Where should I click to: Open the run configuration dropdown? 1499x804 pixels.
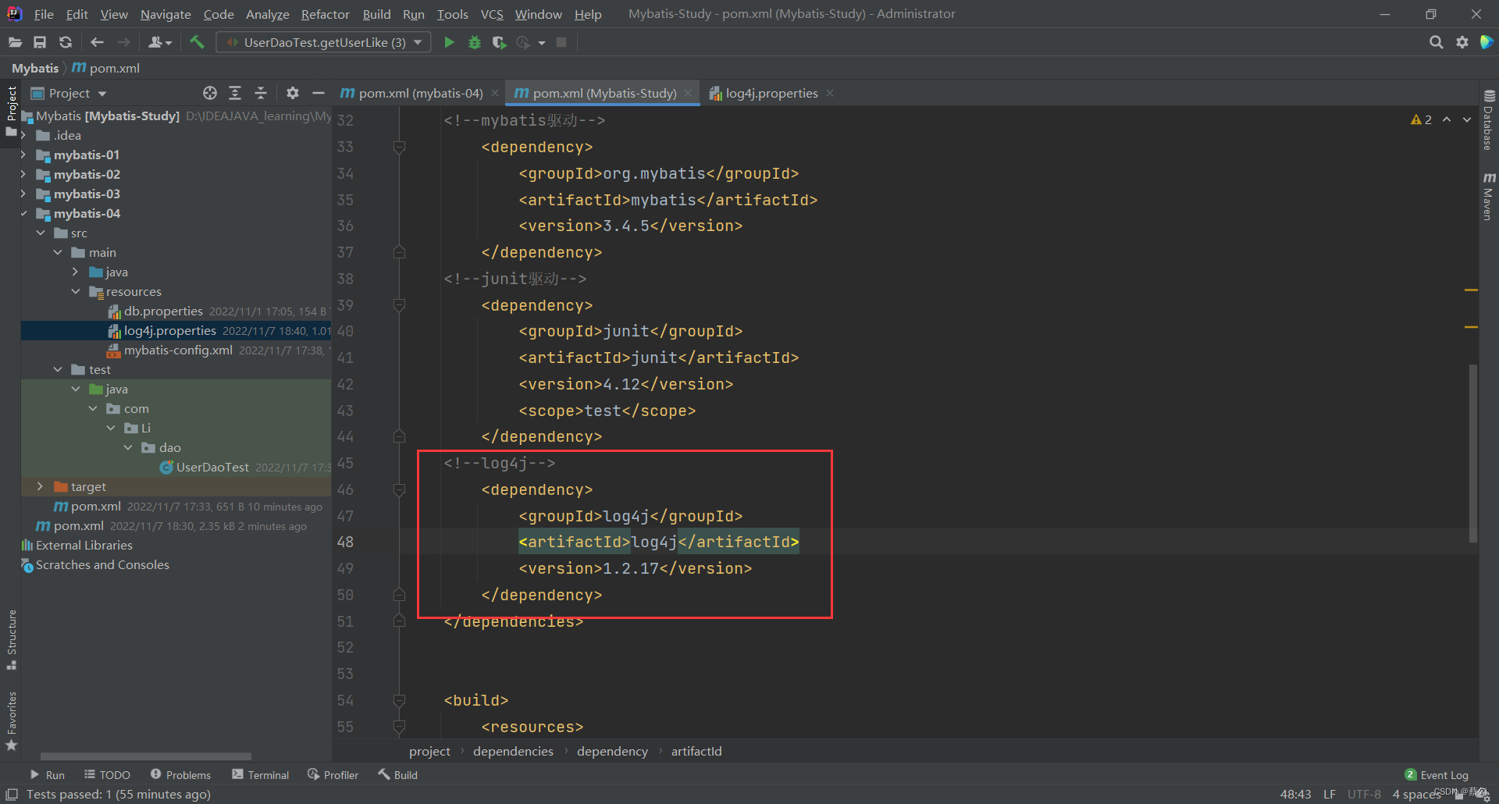(323, 42)
